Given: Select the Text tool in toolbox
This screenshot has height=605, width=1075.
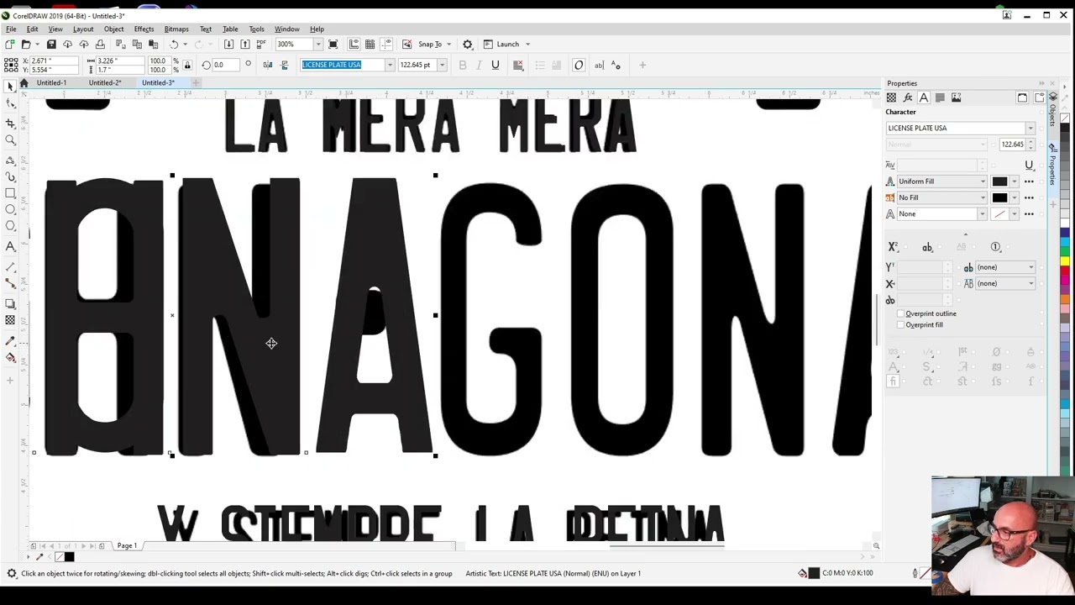Looking at the screenshot, I should [10, 246].
